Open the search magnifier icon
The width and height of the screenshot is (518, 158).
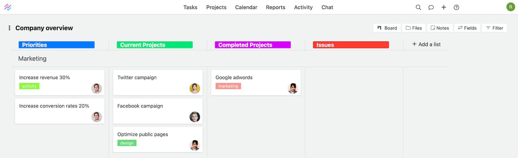[x=418, y=7]
